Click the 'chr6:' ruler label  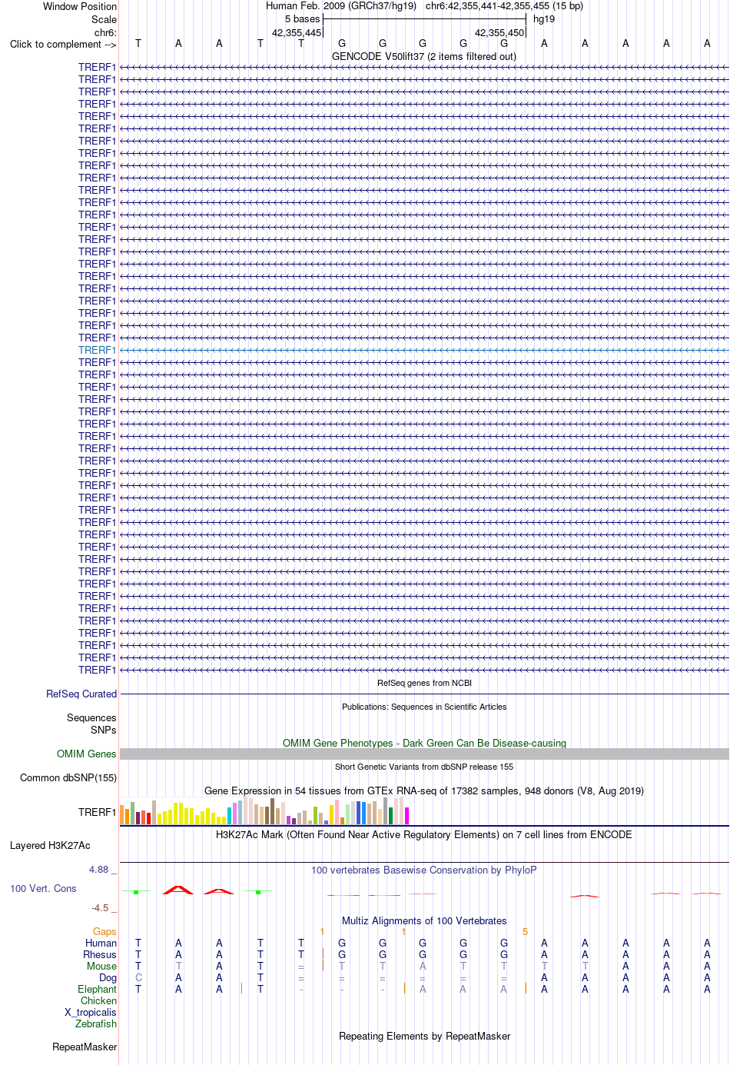105,32
